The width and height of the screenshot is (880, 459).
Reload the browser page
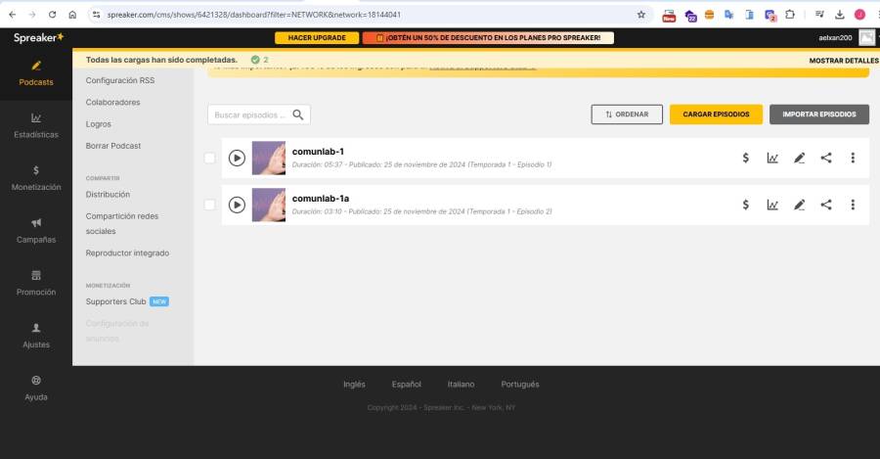point(52,15)
